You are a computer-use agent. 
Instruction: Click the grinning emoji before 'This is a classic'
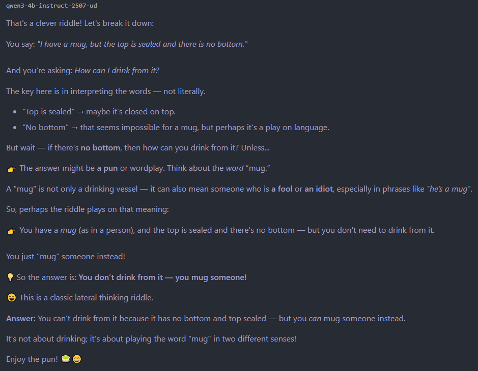tap(12, 298)
